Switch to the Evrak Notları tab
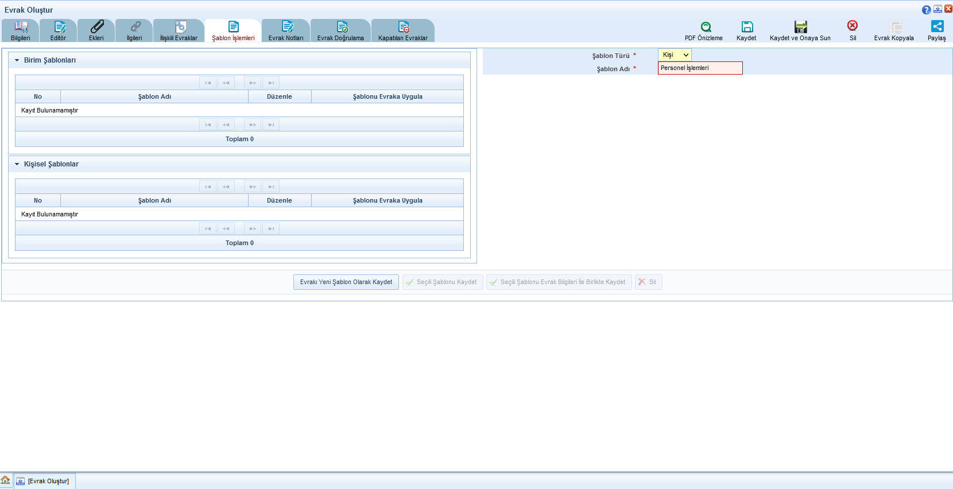Viewport: 953px width, 489px height. tap(286, 30)
